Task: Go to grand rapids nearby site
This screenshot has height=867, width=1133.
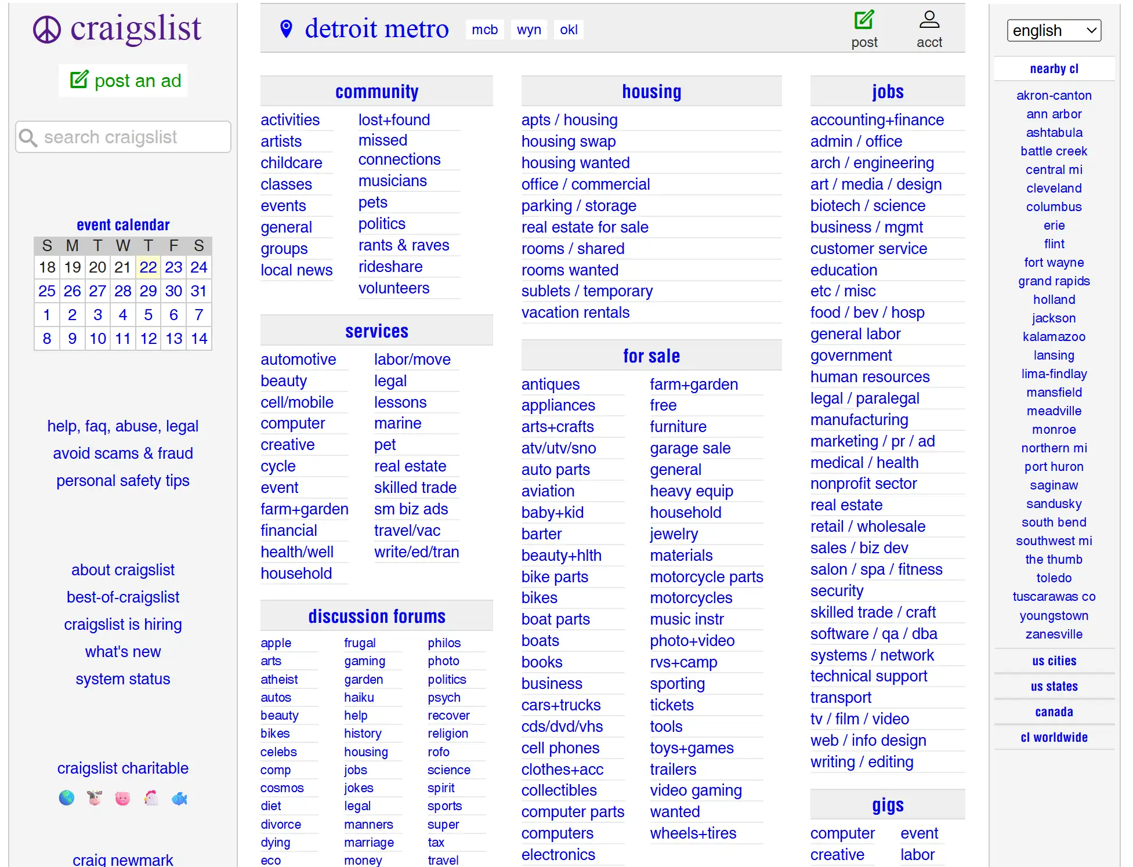Action: click(1054, 281)
